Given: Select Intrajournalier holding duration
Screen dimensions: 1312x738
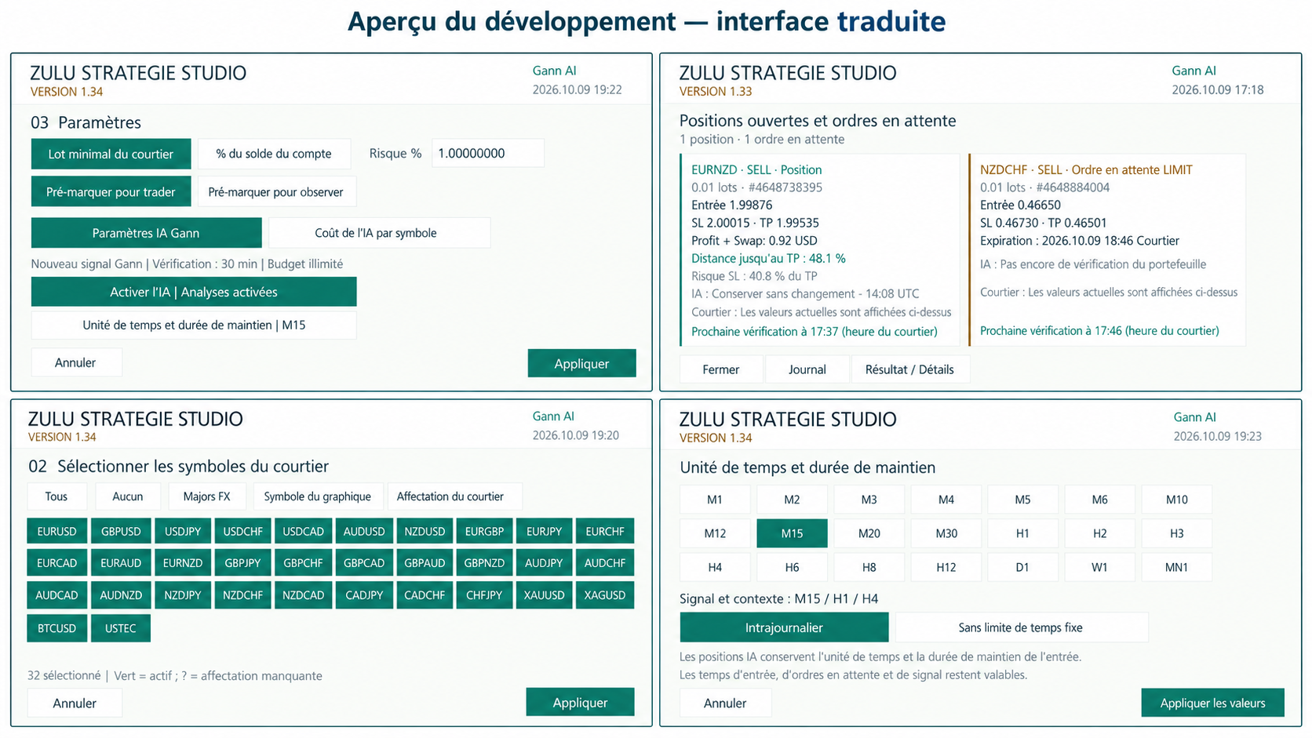Looking at the screenshot, I should pyautogui.click(x=784, y=627).
